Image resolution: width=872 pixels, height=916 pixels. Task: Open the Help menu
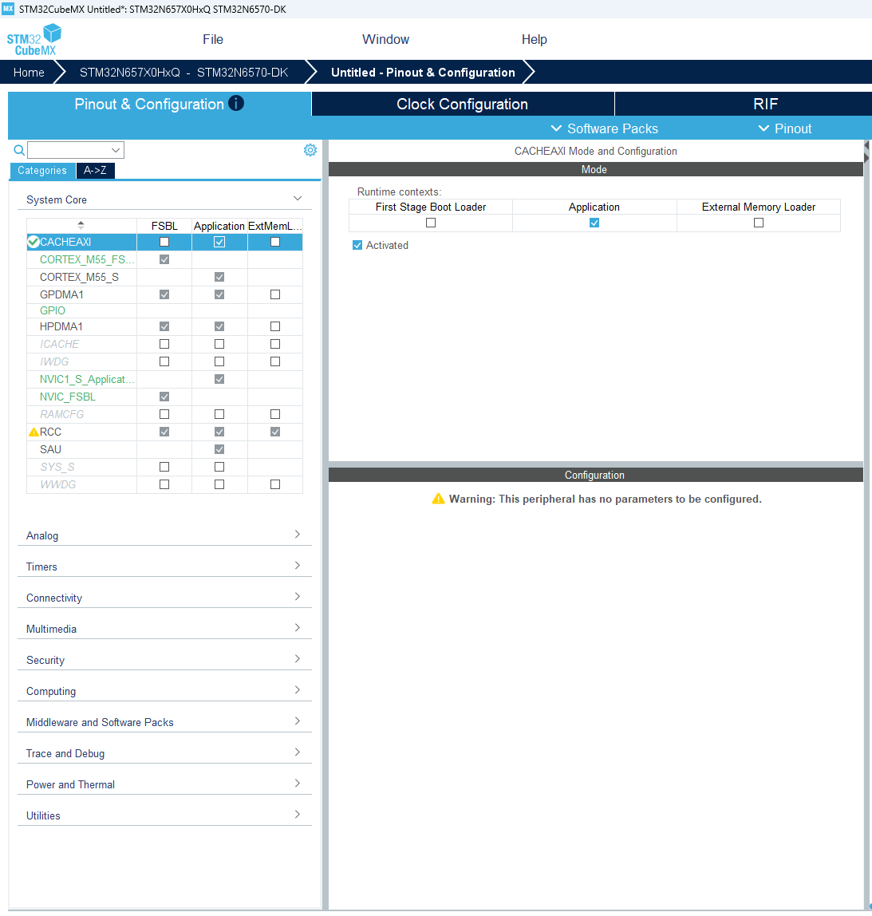534,39
